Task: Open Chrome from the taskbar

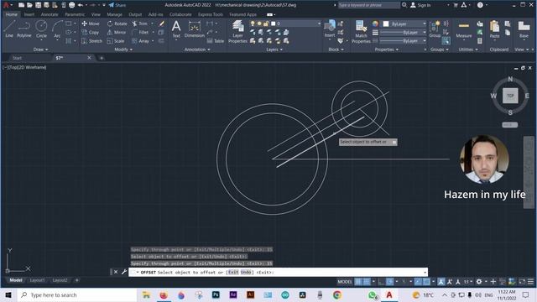Action: [337, 294]
